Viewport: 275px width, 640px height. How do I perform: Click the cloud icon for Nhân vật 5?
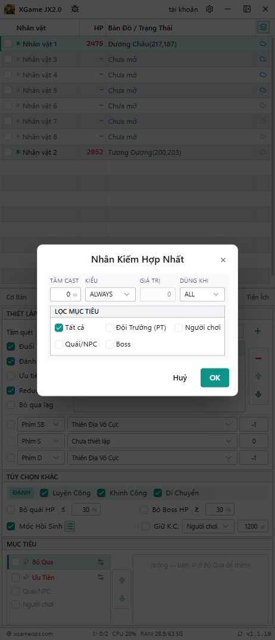pyautogui.click(x=263, y=90)
